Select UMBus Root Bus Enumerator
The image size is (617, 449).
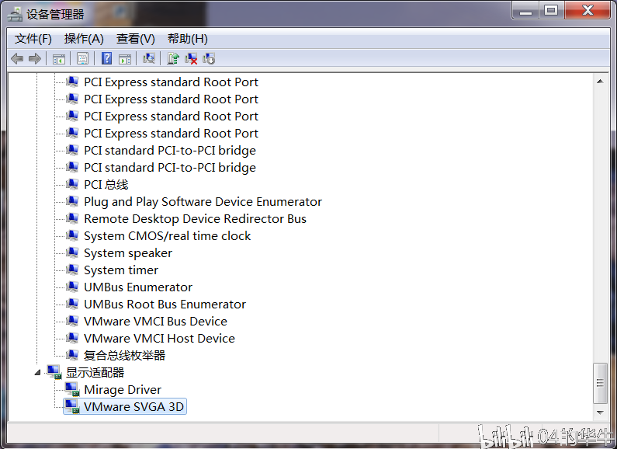(x=165, y=304)
